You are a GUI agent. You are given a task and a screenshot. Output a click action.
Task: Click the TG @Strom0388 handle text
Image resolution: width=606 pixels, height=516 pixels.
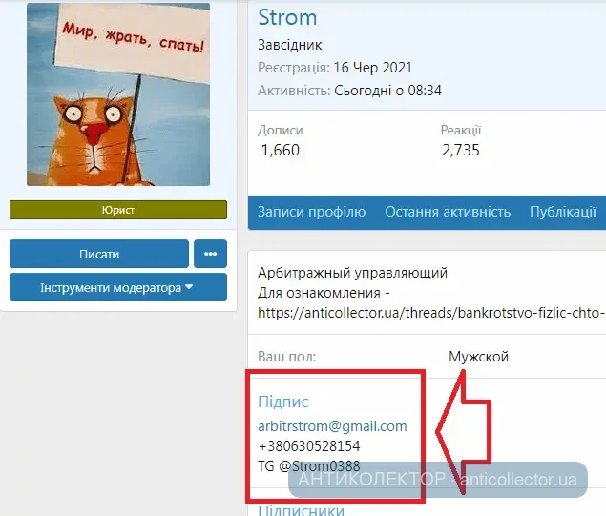309,465
